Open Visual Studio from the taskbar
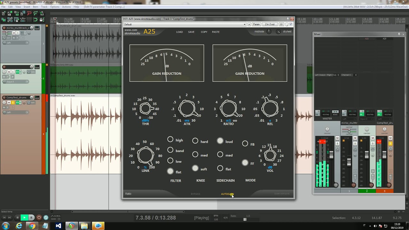This screenshot has height=230, width=409. click(x=58, y=226)
